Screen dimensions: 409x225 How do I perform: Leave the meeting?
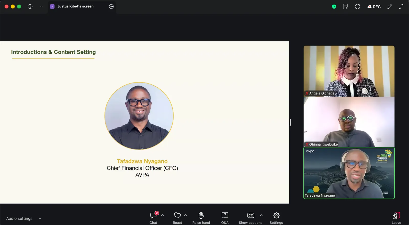coord(396,218)
